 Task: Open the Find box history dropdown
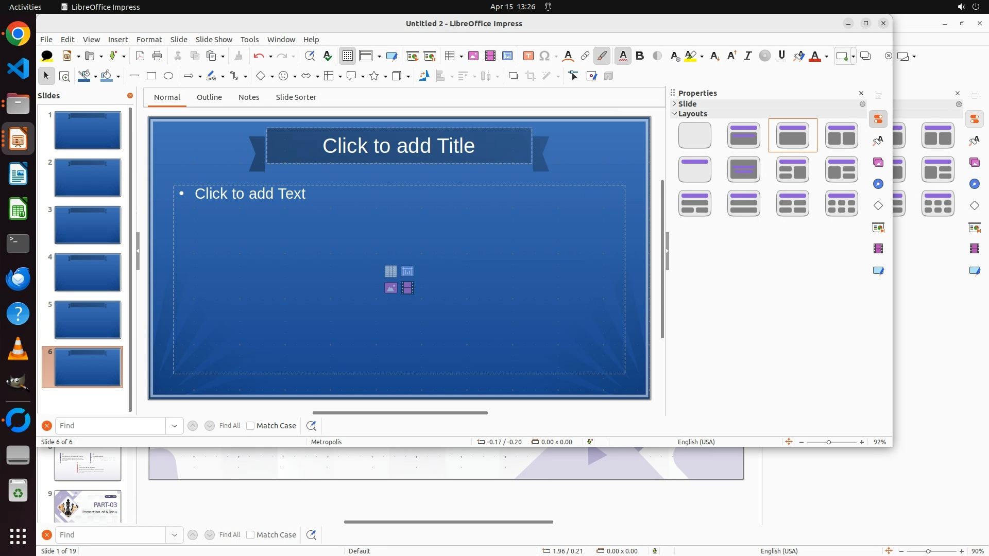click(175, 426)
